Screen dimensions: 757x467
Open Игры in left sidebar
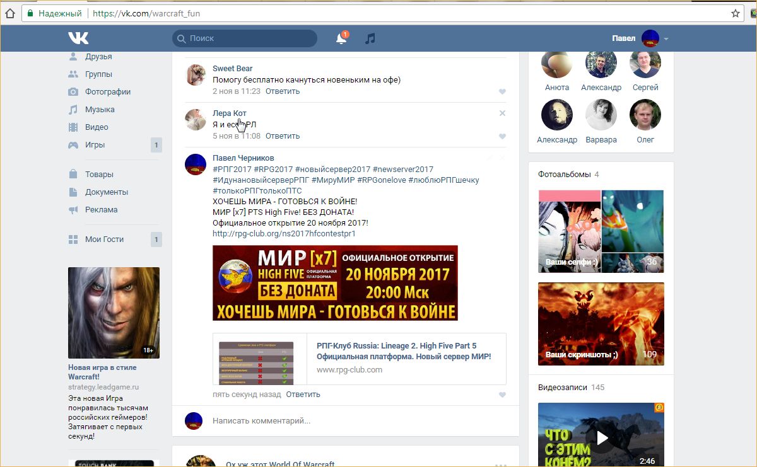95,144
